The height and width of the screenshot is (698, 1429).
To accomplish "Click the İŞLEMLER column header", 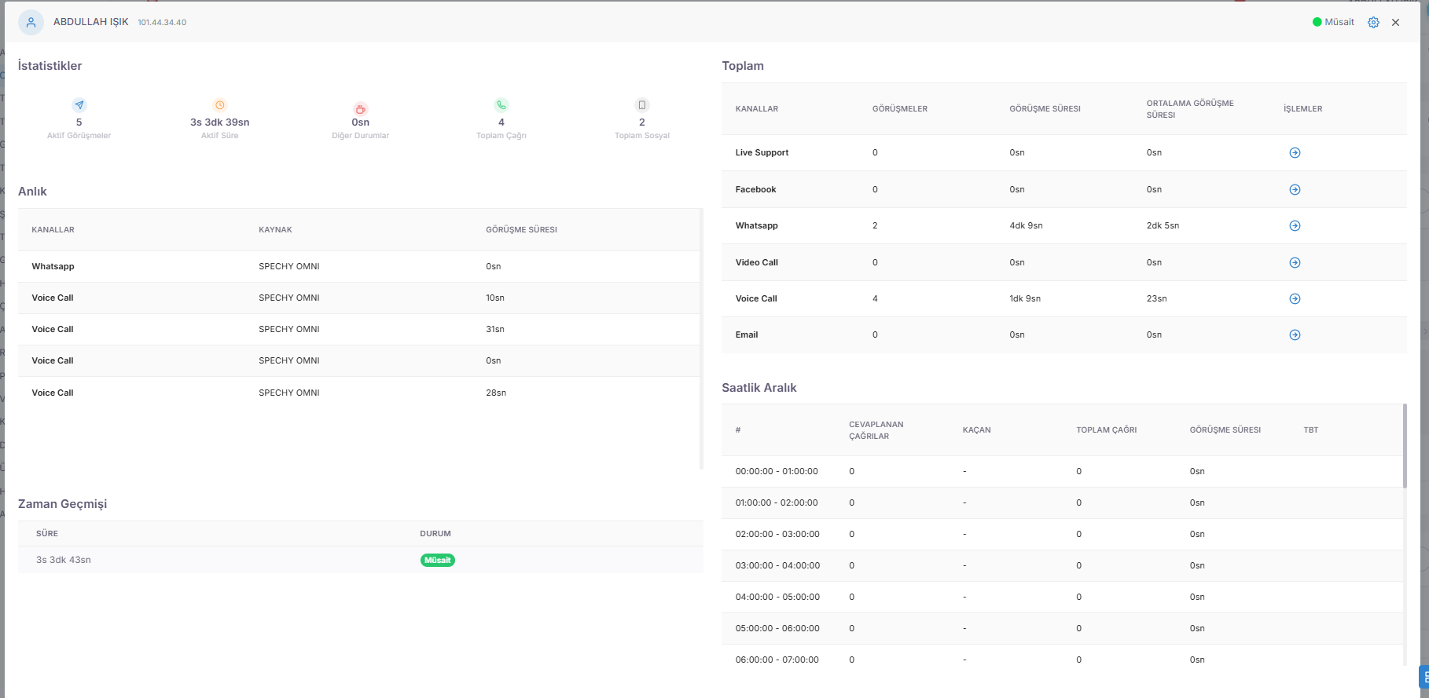I will click(1302, 109).
